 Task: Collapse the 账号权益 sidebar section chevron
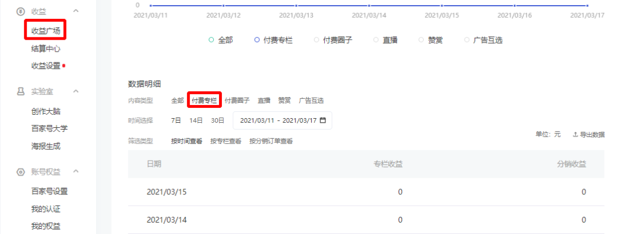tap(76, 171)
